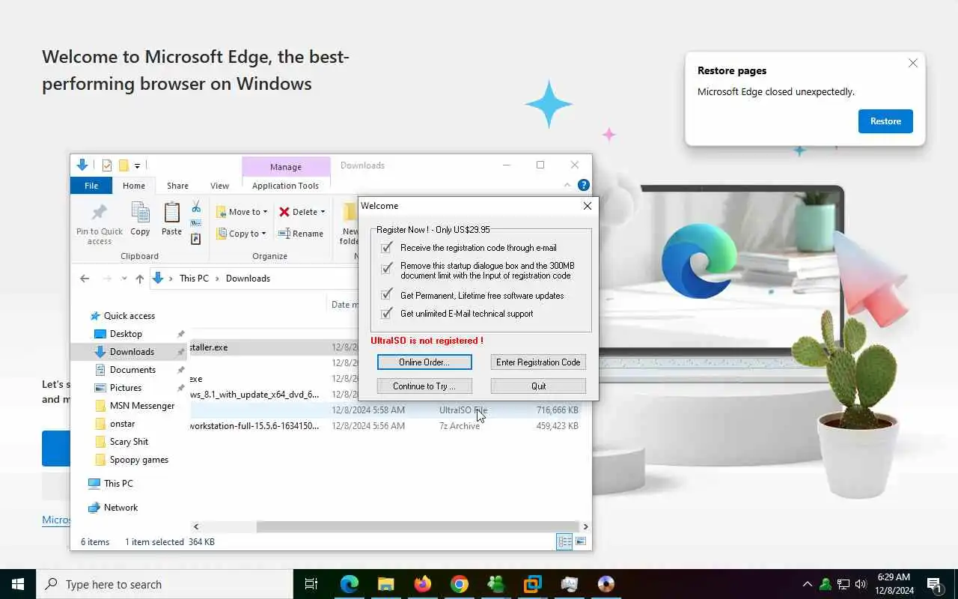This screenshot has width=958, height=599.
Task: Open VMware Workstation icon on the taskbar
Action: click(532, 584)
